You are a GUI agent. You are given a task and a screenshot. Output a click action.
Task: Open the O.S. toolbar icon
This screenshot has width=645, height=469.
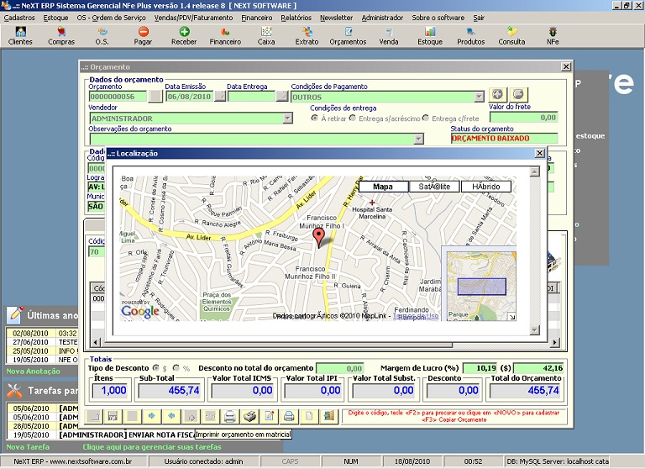coord(102,36)
